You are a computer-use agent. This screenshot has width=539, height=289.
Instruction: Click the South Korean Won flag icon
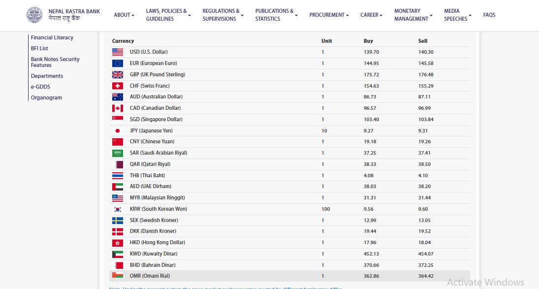[x=118, y=209]
